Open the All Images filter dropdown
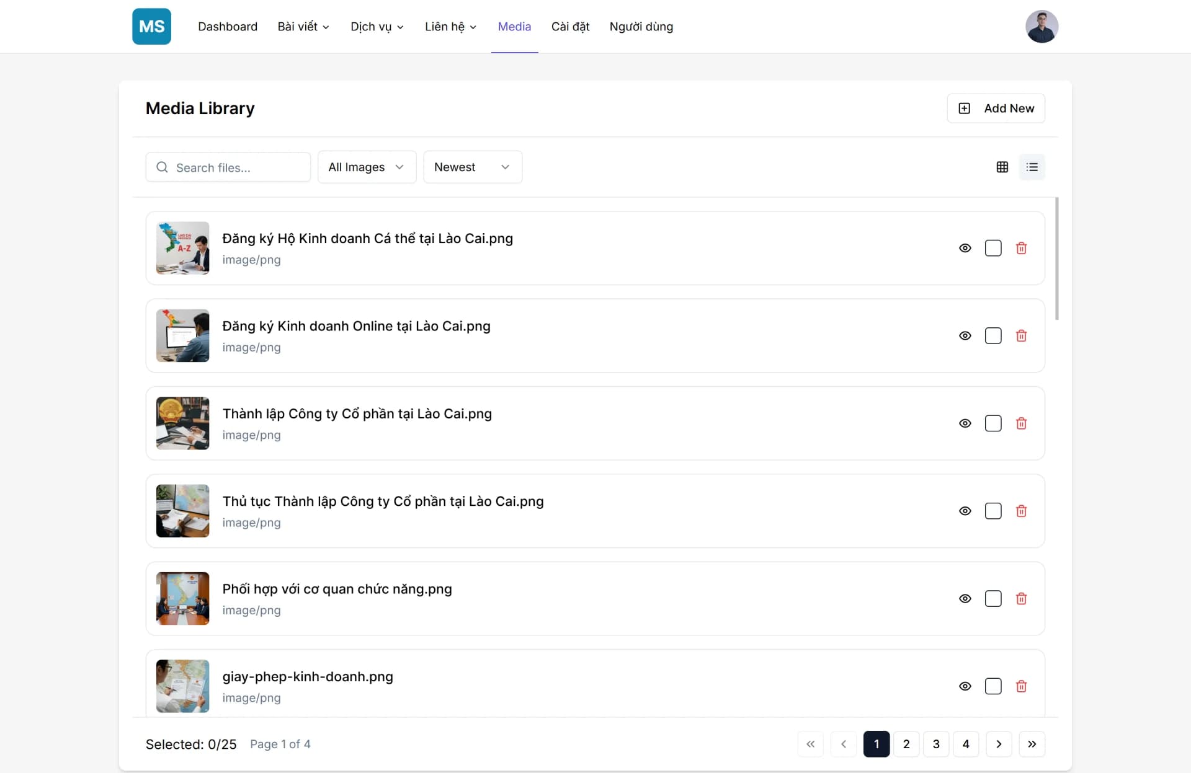The width and height of the screenshot is (1191, 773). (x=367, y=167)
